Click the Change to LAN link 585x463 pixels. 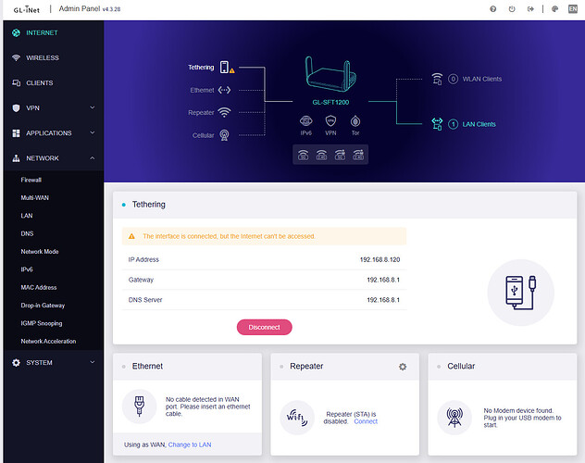[x=189, y=444]
